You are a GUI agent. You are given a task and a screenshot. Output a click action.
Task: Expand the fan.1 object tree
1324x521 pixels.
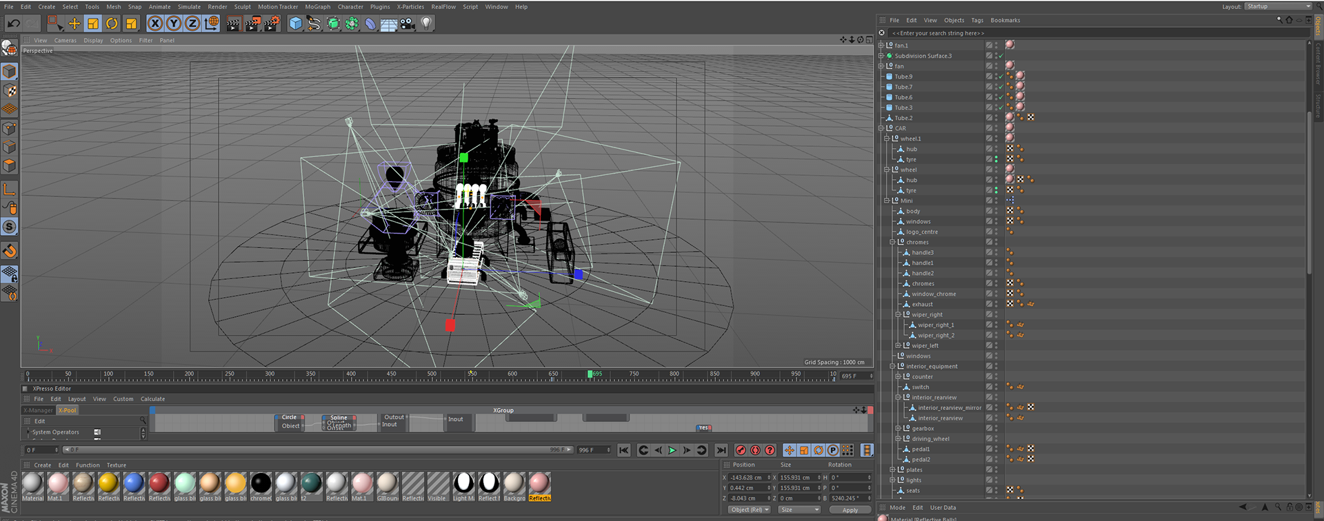click(x=881, y=45)
